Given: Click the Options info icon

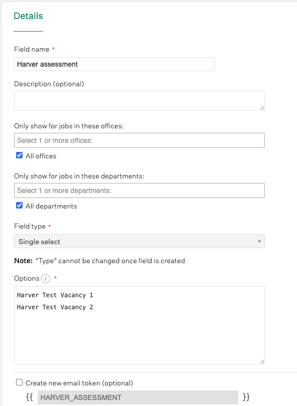Looking at the screenshot, I should point(46,279).
